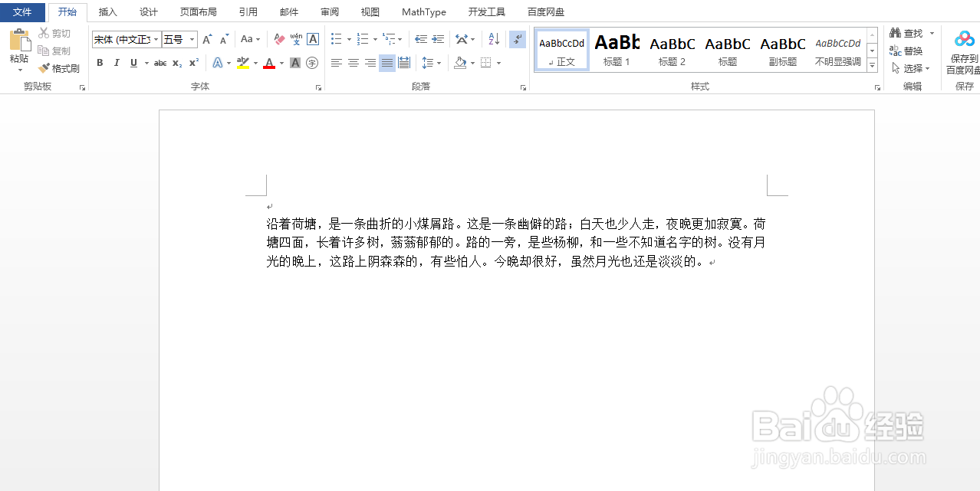Open the Chinese layout (A with arrows) dropdown
The height and width of the screenshot is (491, 980).
click(x=465, y=39)
